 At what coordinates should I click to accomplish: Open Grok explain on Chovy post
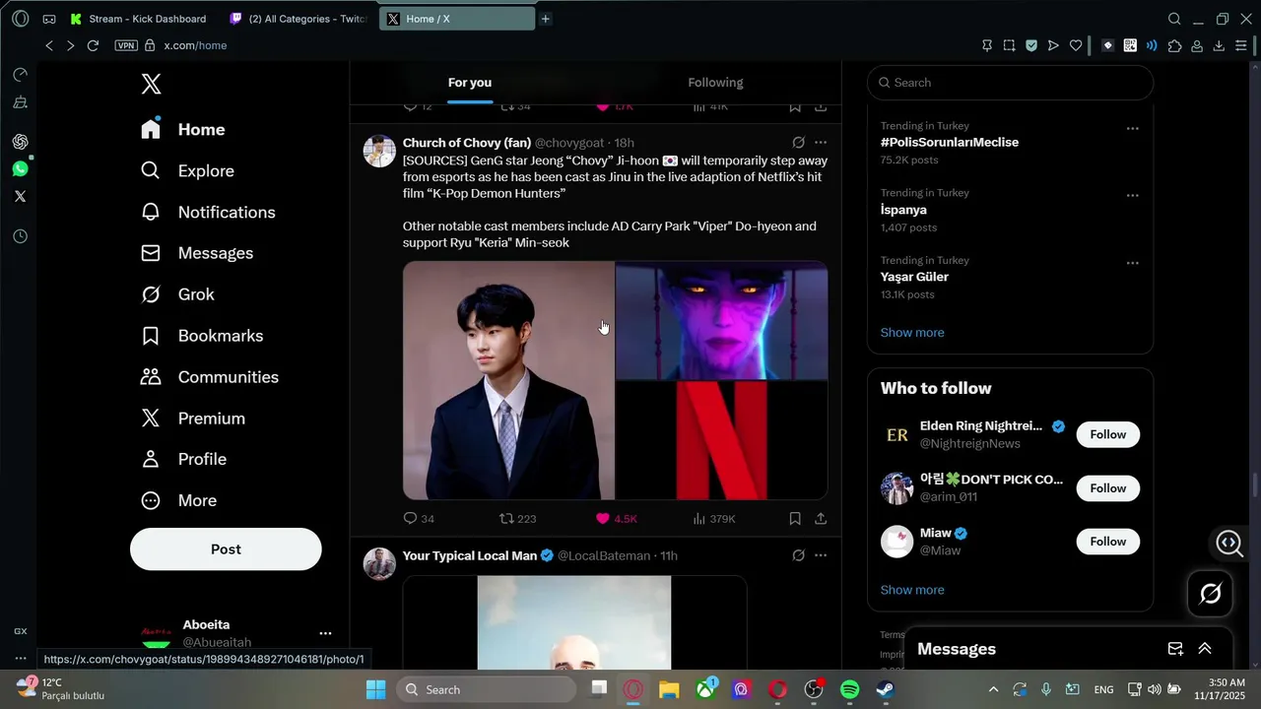tap(798, 143)
